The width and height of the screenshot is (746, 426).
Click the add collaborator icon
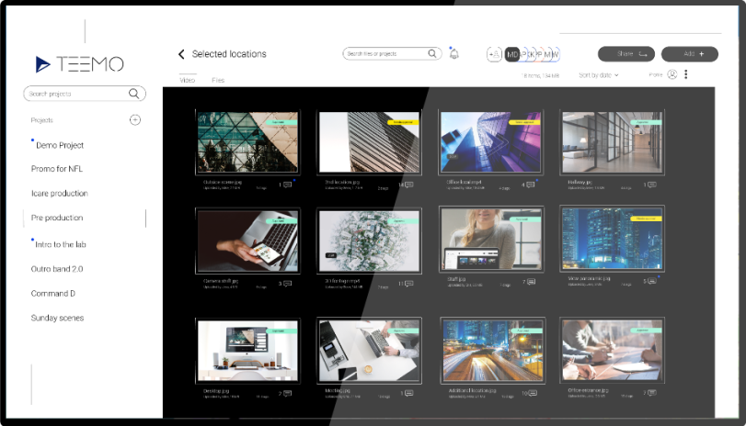(x=494, y=54)
